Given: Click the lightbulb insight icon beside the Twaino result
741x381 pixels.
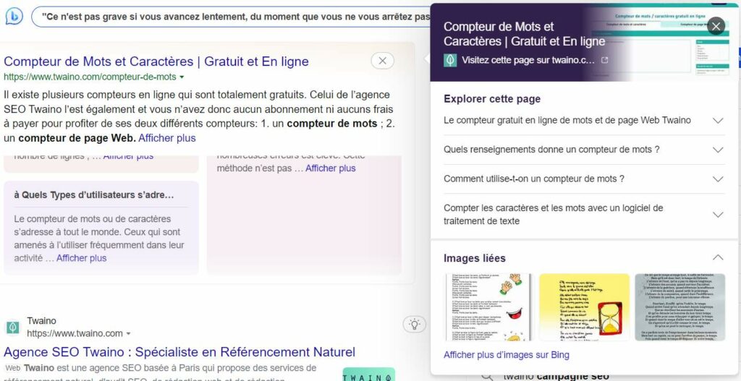Looking at the screenshot, I should coord(415,325).
